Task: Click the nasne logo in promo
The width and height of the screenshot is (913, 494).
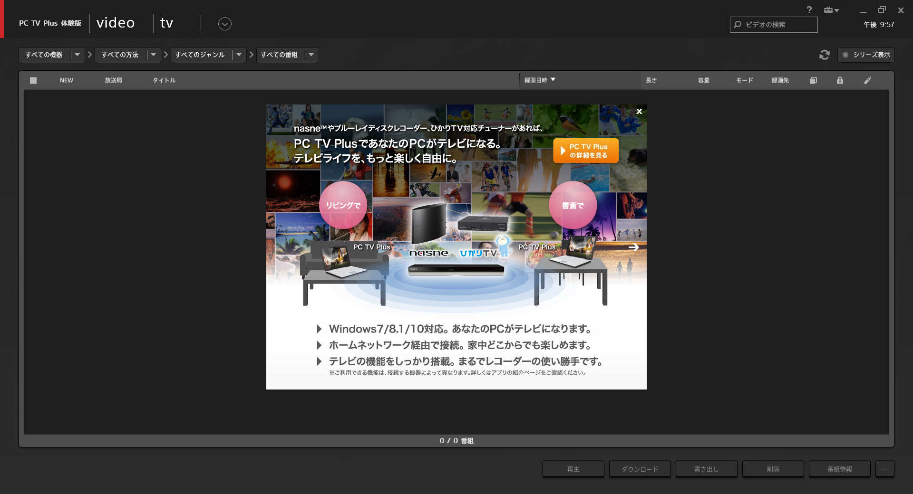Action: [429, 253]
